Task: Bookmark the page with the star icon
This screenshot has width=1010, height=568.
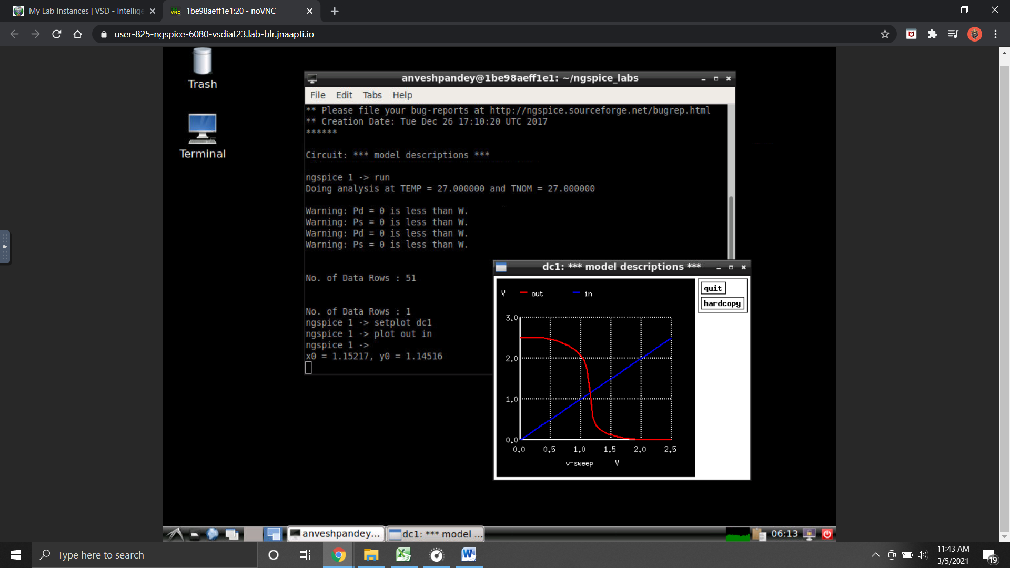Action: (885, 34)
